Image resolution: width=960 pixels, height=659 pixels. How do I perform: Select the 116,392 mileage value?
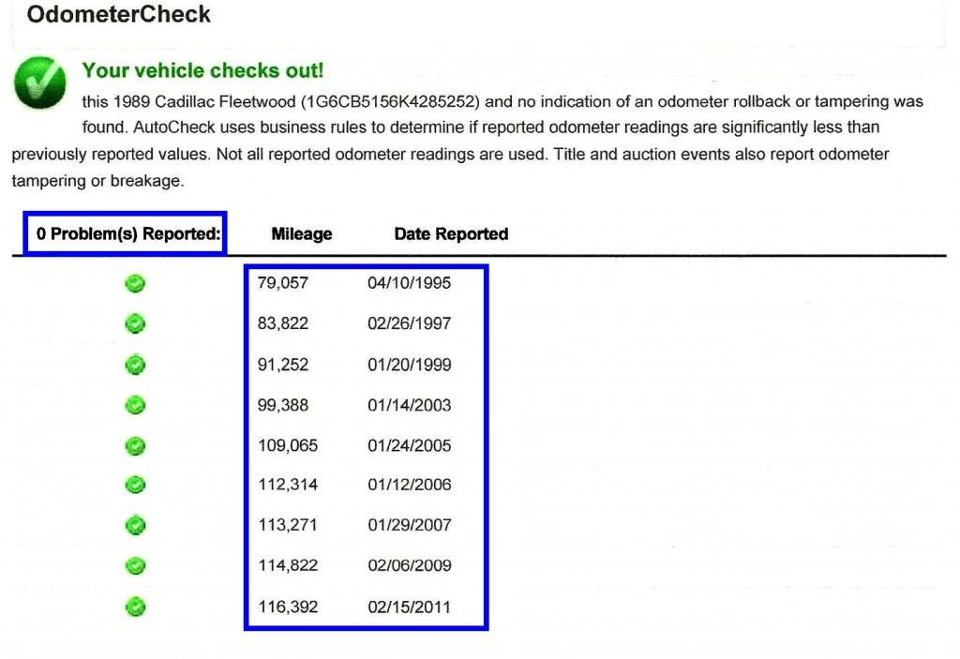[288, 607]
